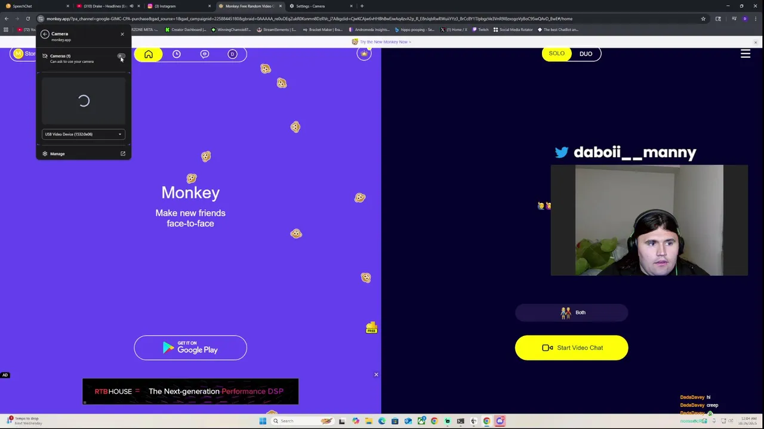Click the yellow FREE gift icon
The width and height of the screenshot is (764, 429).
[371, 328]
